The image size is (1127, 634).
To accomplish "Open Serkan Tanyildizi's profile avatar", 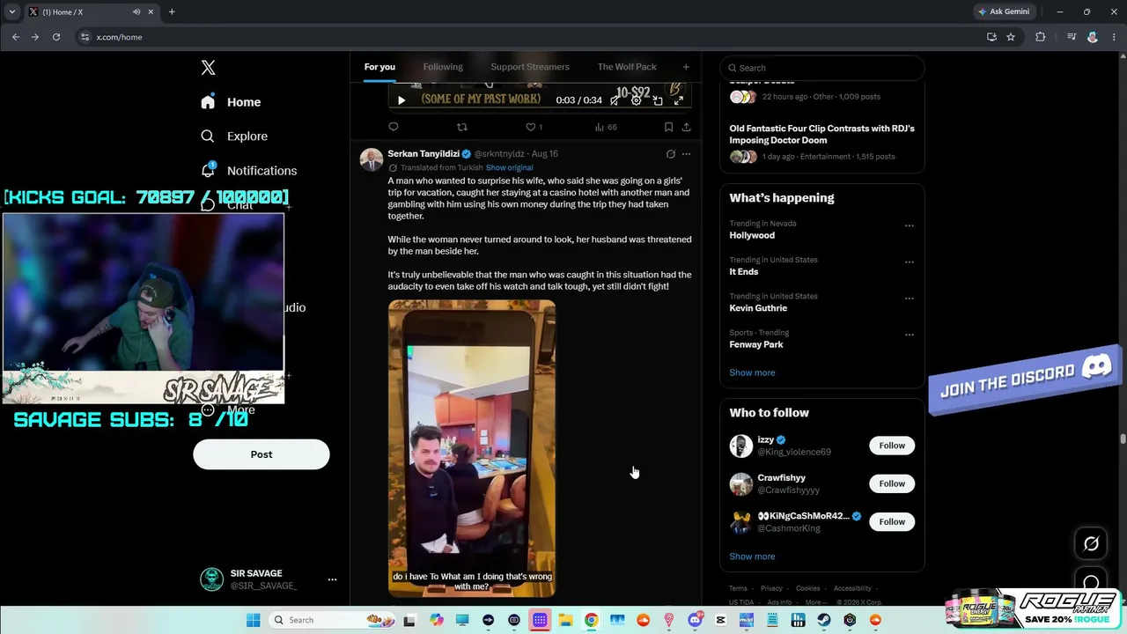I will click(372, 159).
